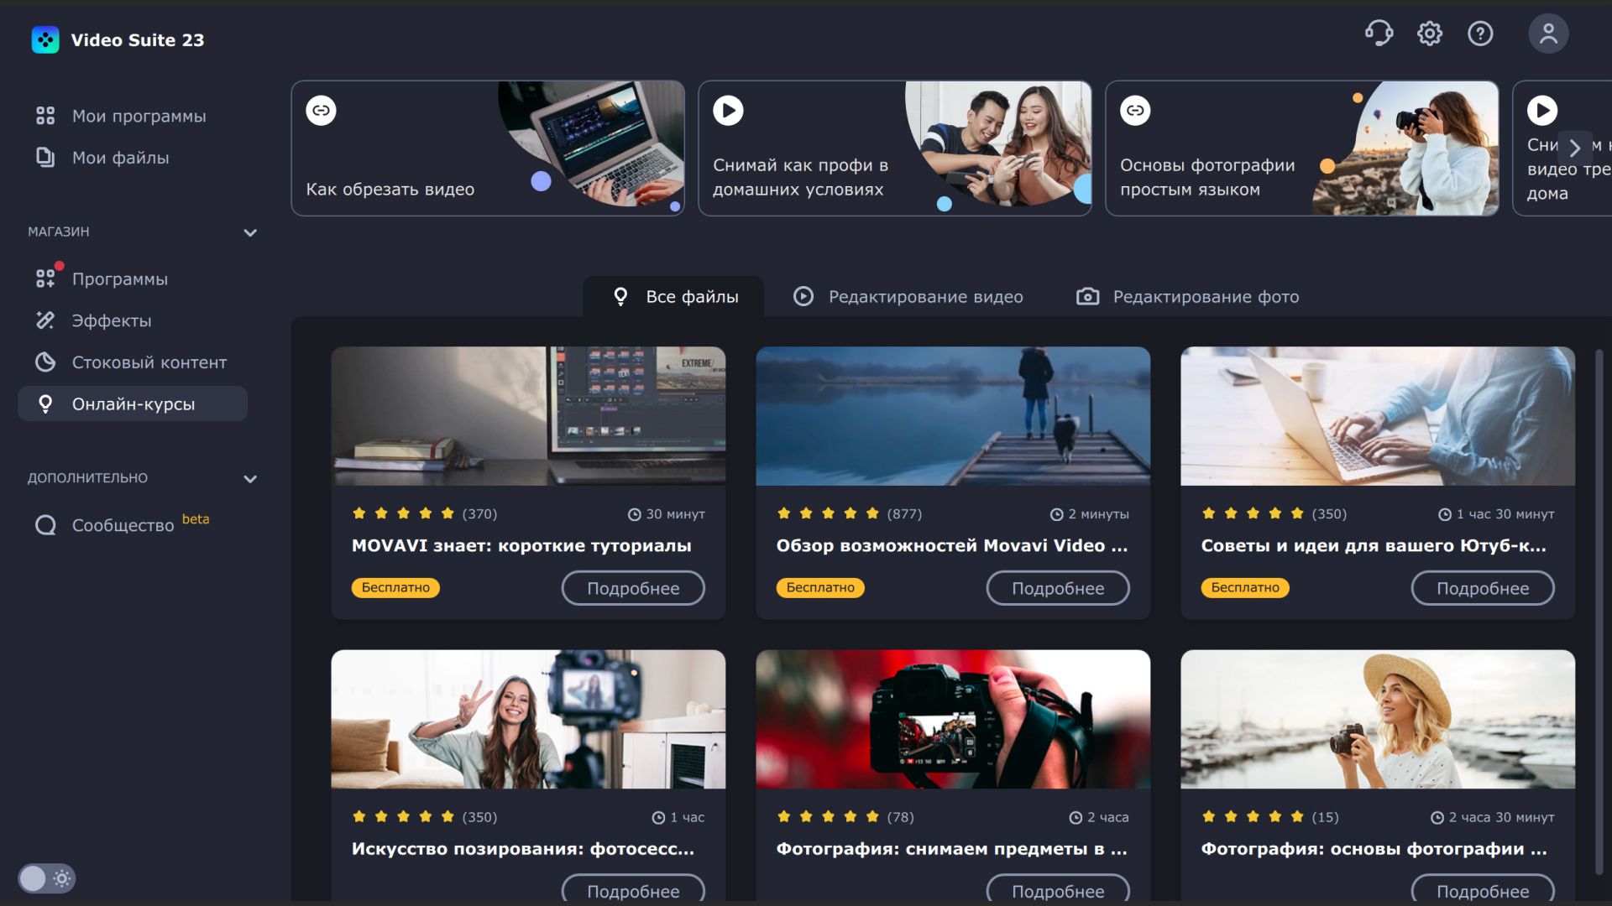The image size is (1612, 906).
Task: Open Мои файлы in sidebar
Action: click(x=120, y=158)
